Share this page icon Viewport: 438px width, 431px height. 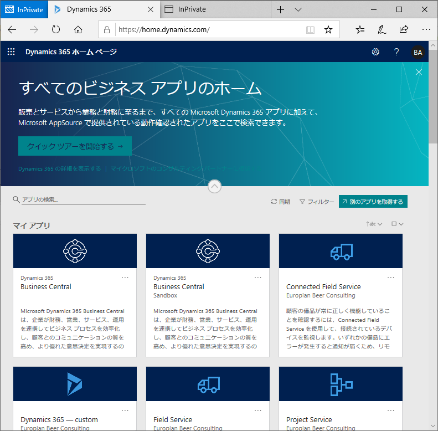coord(404,29)
